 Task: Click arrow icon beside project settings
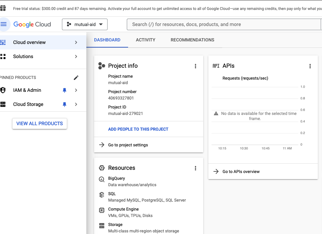102,145
